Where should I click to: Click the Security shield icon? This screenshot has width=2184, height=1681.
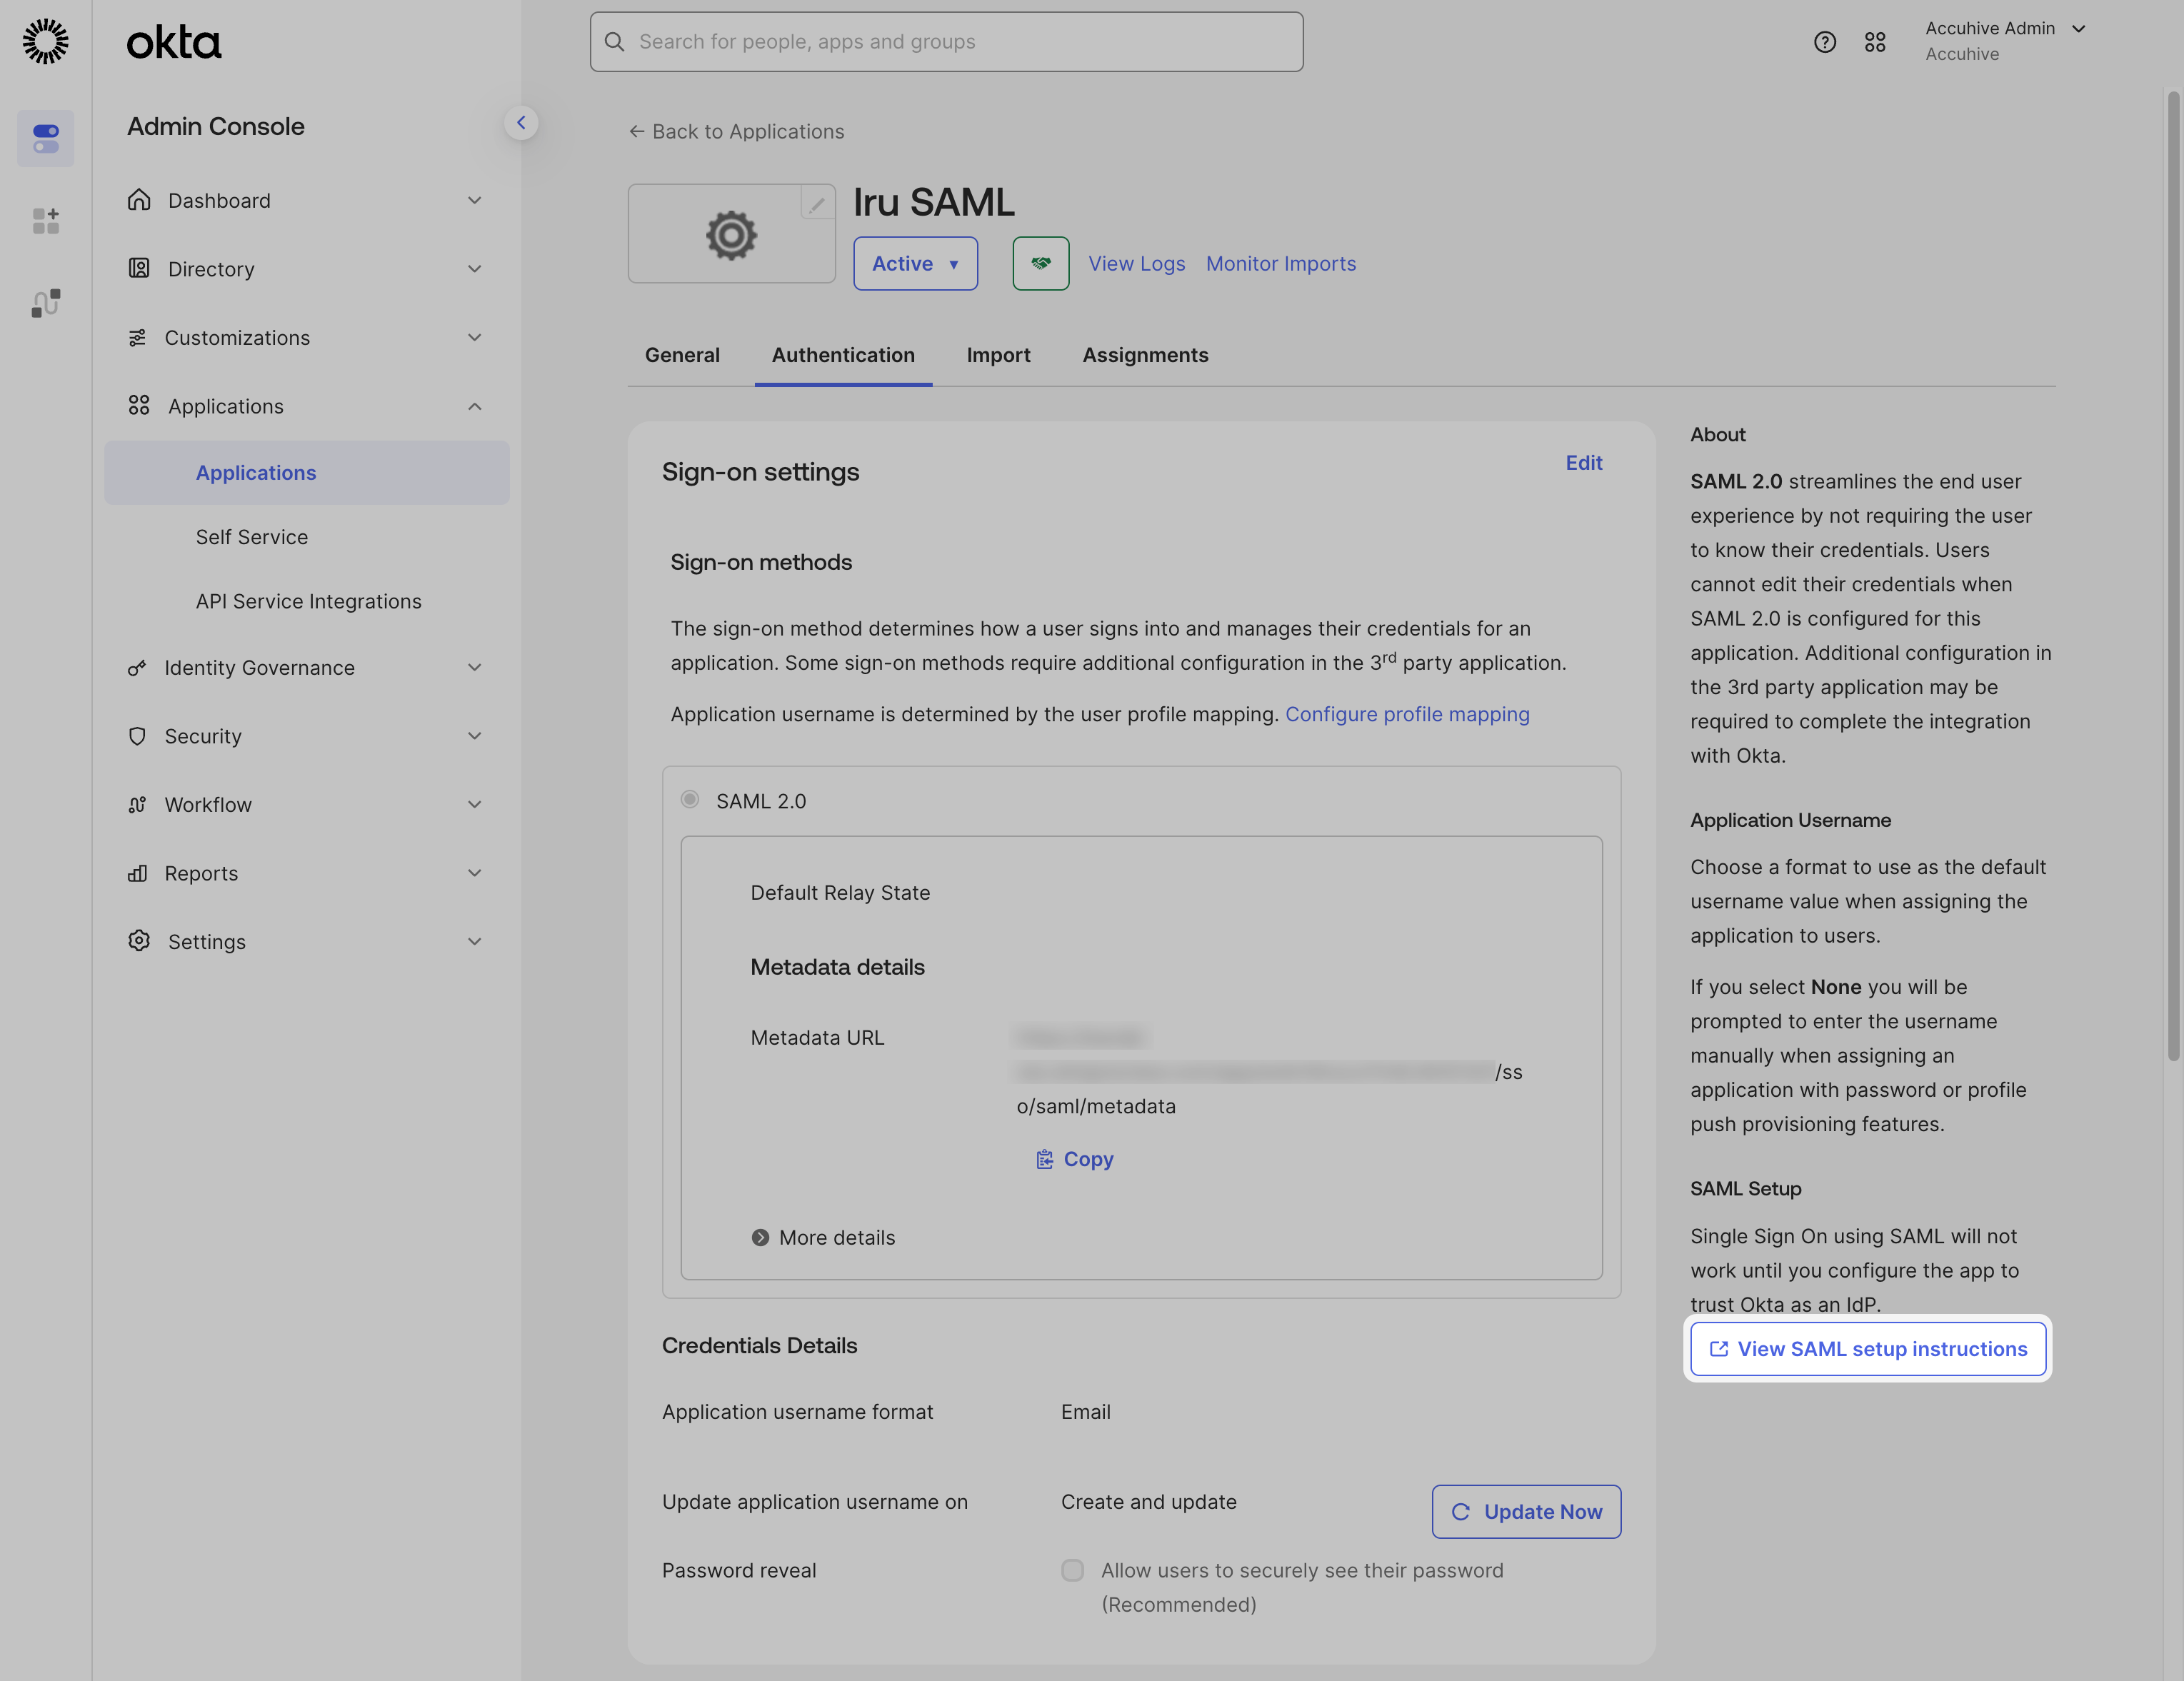(x=137, y=736)
